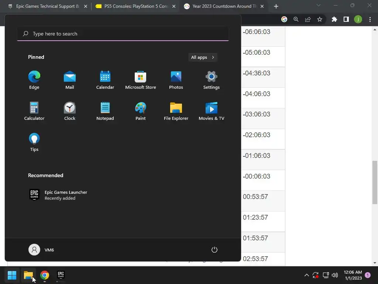Click the sync status tray icon
The height and width of the screenshot is (284, 378).
(x=316, y=275)
